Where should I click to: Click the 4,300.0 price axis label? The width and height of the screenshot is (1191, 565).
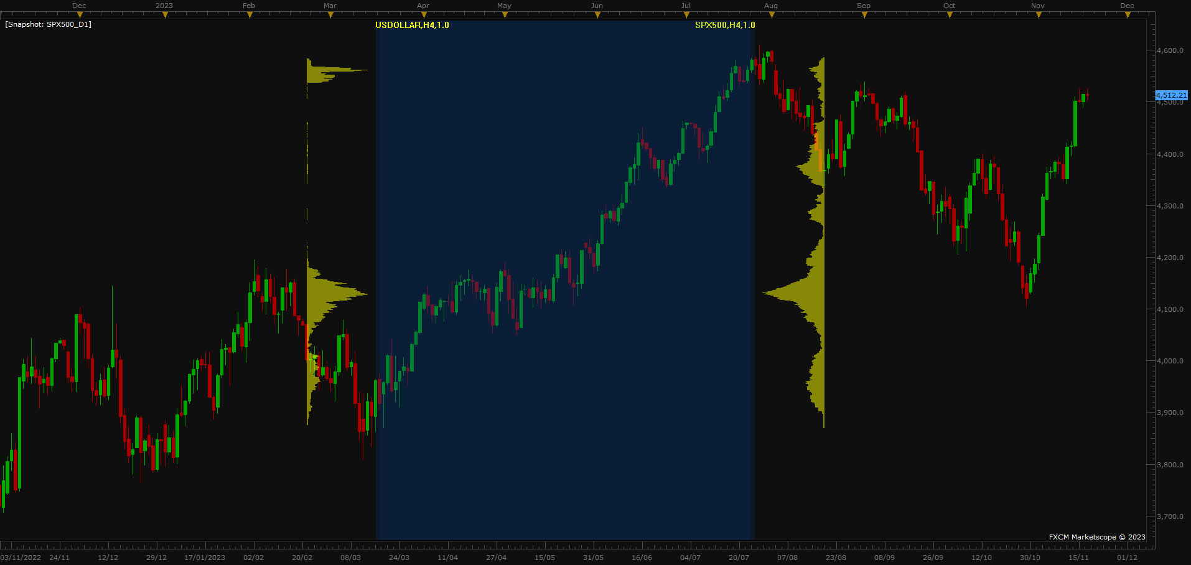tap(1170, 206)
